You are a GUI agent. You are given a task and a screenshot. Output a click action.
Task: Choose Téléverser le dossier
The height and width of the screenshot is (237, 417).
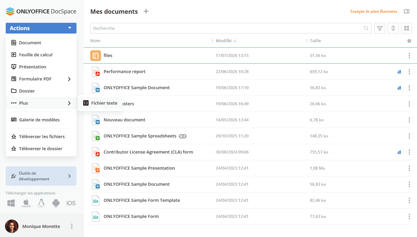coord(41,149)
